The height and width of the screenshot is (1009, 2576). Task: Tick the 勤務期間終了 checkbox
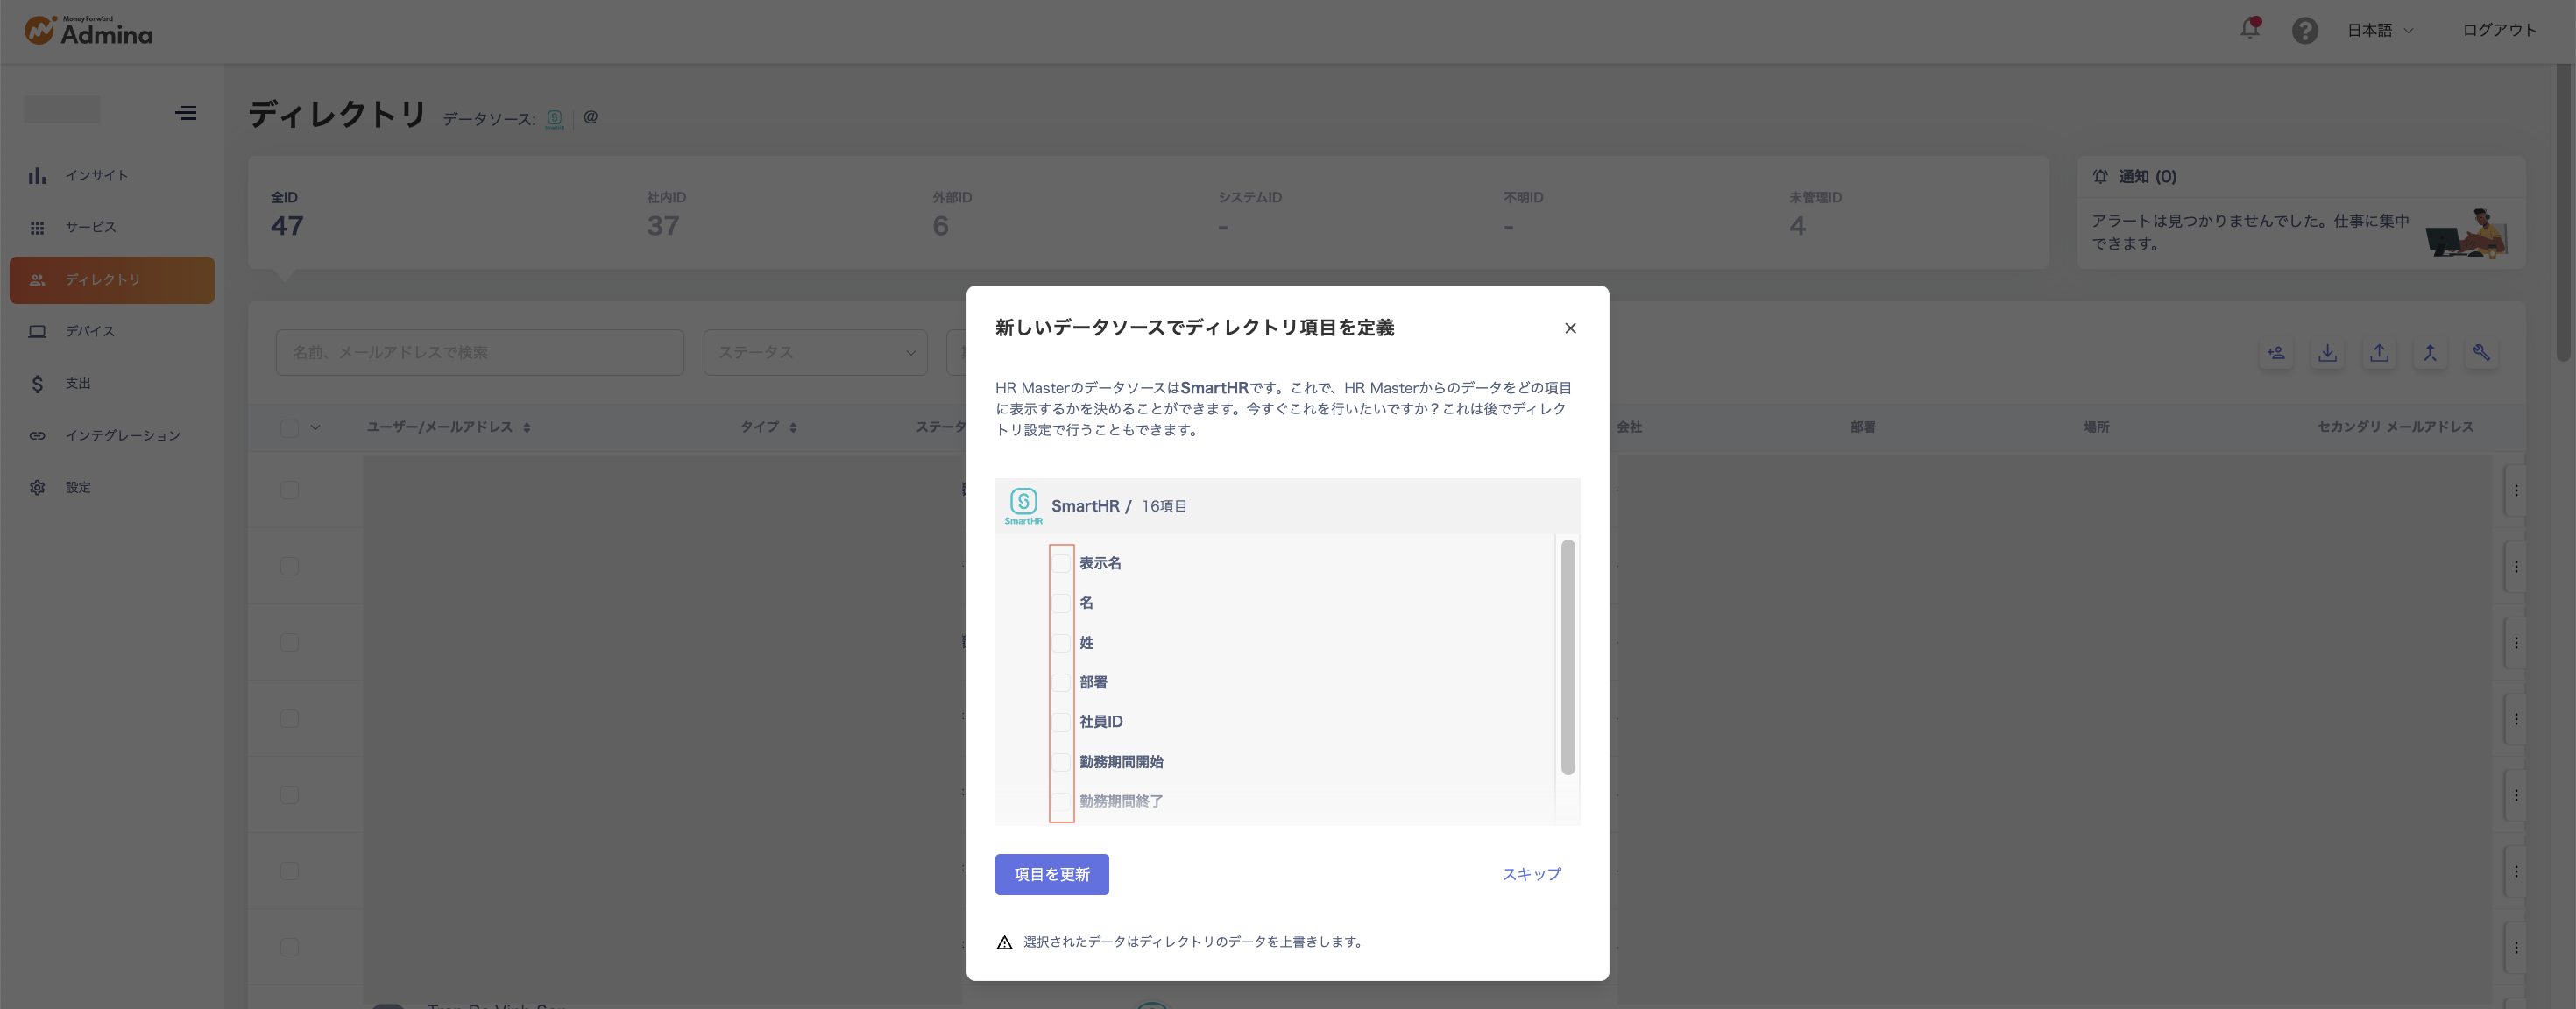(x=1061, y=801)
